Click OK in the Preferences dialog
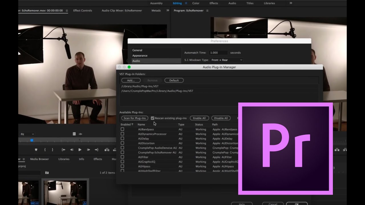 [x=297, y=204]
